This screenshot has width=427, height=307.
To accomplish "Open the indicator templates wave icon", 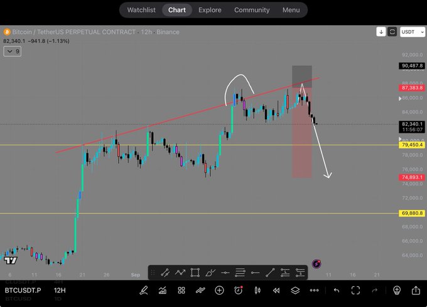I will (200, 291).
